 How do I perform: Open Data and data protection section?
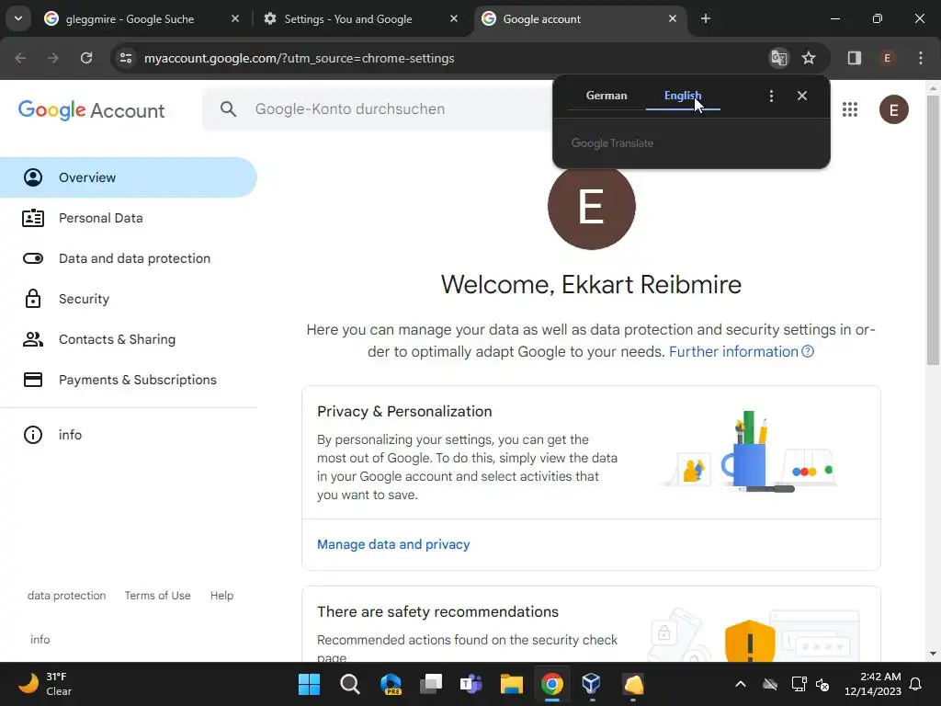129,258
